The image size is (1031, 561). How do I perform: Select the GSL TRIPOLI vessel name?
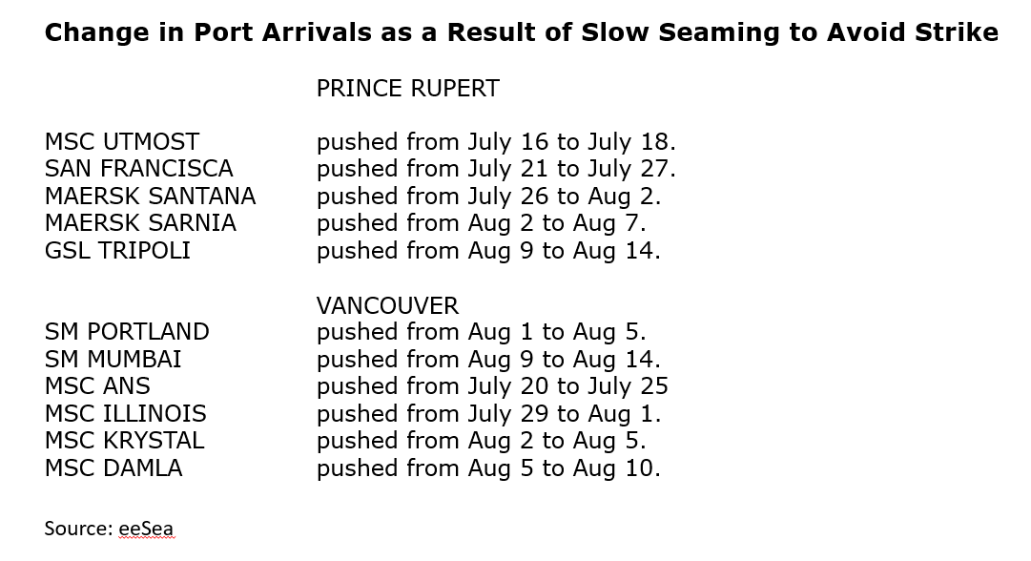click(117, 251)
